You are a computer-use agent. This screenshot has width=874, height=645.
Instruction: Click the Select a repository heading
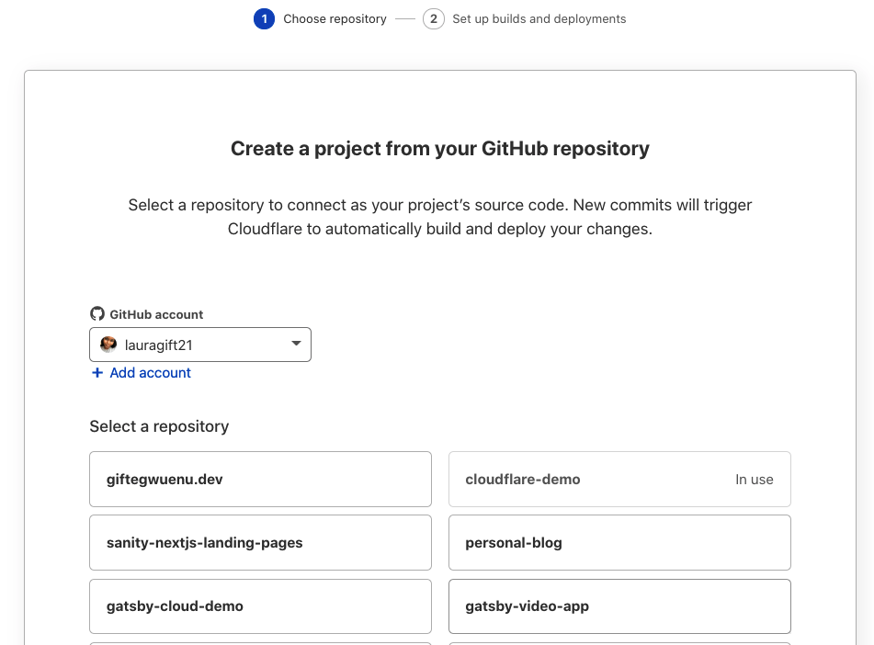[x=159, y=426]
